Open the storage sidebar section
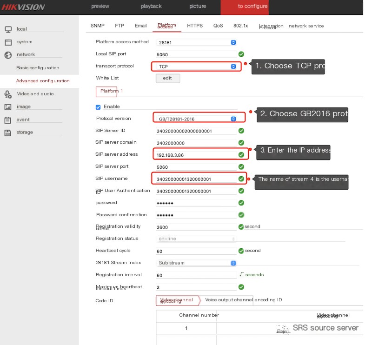This screenshot has height=345, width=365. 25,132
